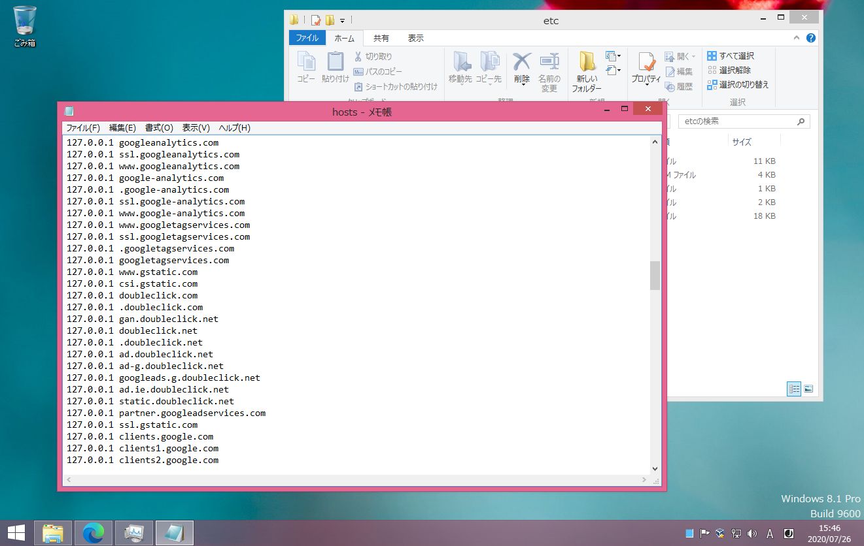Collapse the explorer ribbon with the chevron
This screenshot has height=546, width=864.
[x=797, y=39]
